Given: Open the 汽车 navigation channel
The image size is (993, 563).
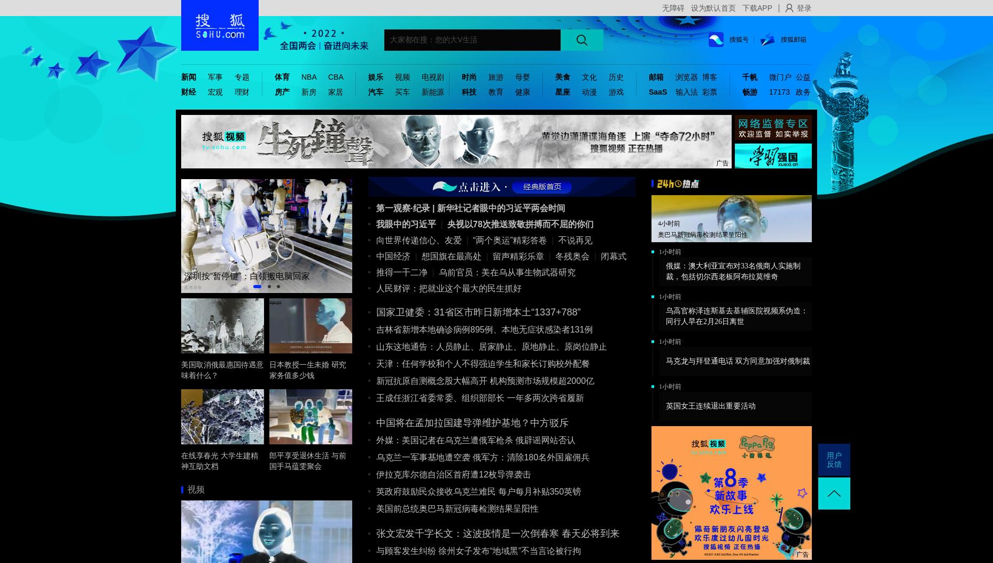Looking at the screenshot, I should (x=376, y=92).
